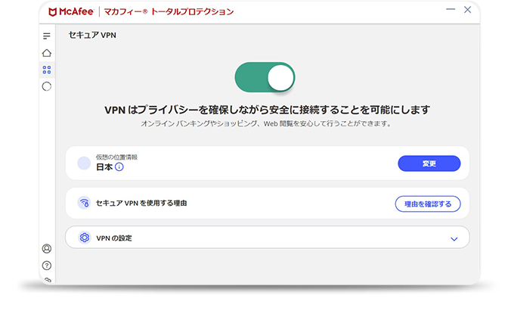
Task: Click the VPN の設定 row label
Action: (x=114, y=238)
